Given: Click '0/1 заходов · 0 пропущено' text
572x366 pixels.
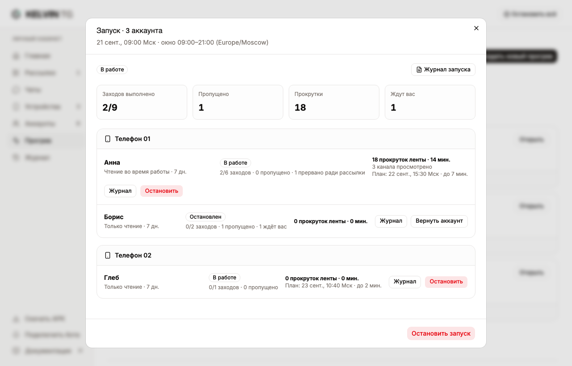Looking at the screenshot, I should pyautogui.click(x=244, y=287).
